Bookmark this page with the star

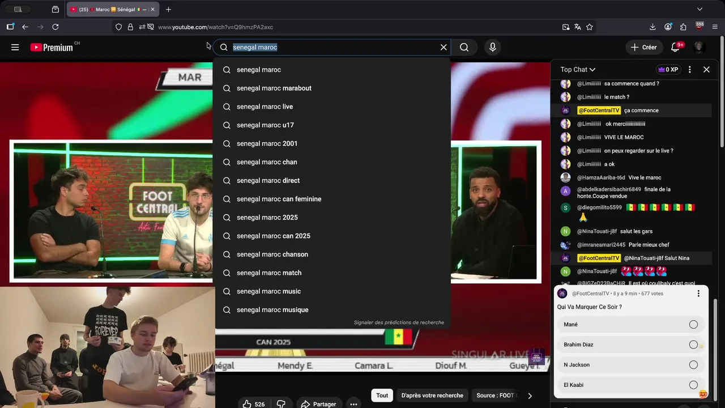tap(590, 27)
